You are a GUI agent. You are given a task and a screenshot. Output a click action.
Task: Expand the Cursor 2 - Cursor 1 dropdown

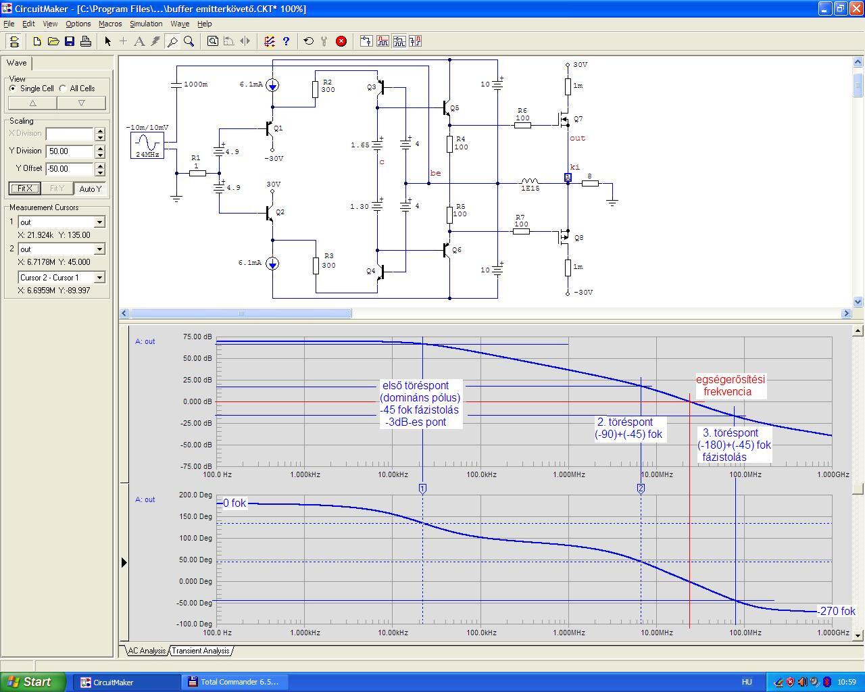point(99,278)
